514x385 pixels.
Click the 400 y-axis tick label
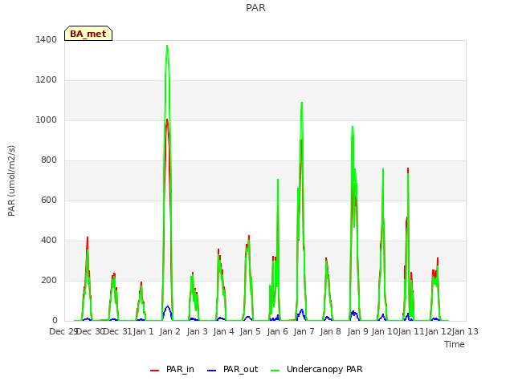(x=49, y=241)
